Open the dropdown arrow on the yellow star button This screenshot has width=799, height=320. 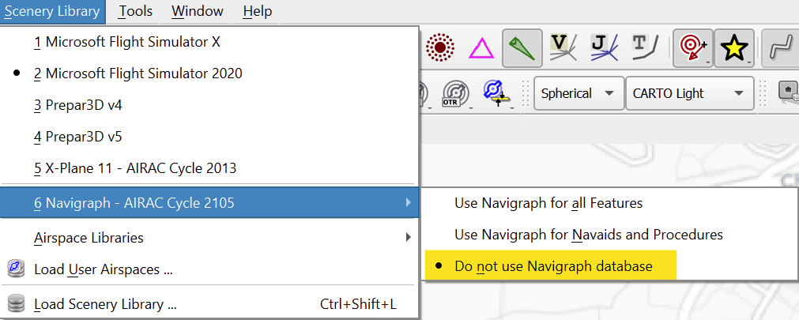click(749, 62)
